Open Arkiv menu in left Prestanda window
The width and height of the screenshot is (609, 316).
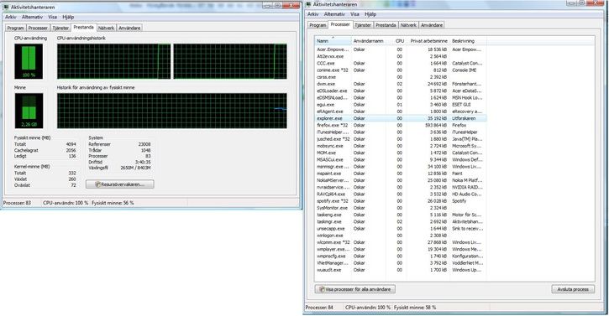point(10,17)
